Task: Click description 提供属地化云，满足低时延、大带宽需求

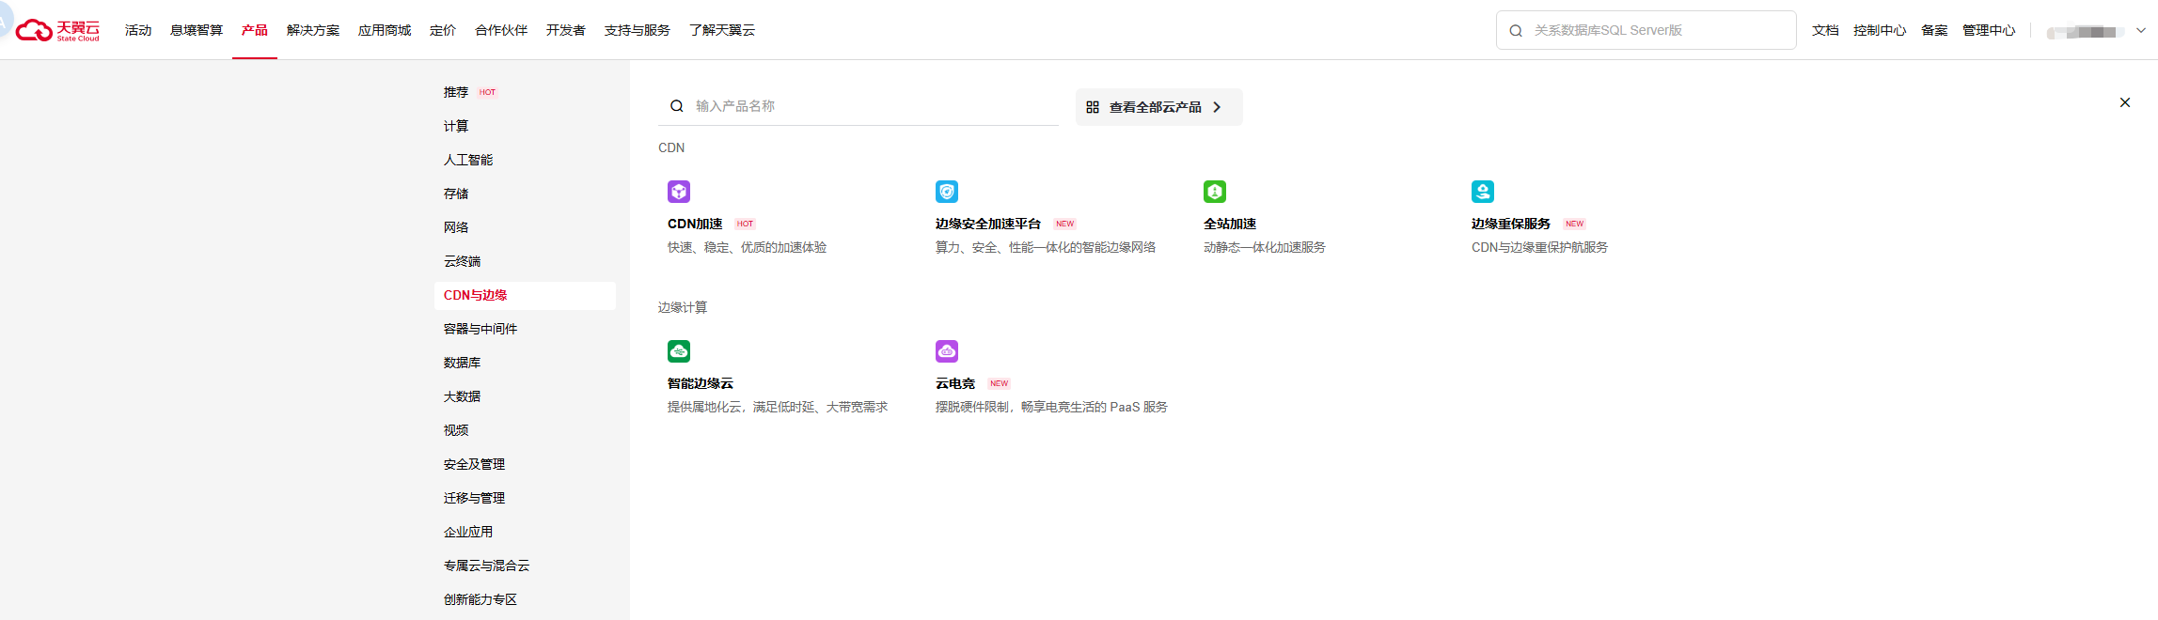Action: (778, 407)
